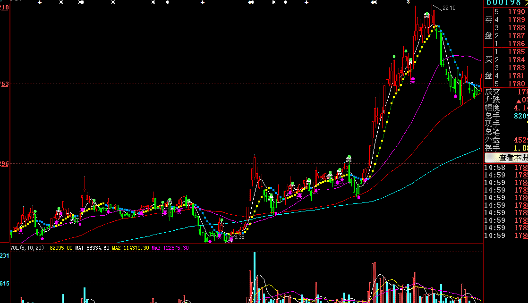Click the 总笔 label
The height and width of the screenshot is (303, 528).
tap(492, 132)
